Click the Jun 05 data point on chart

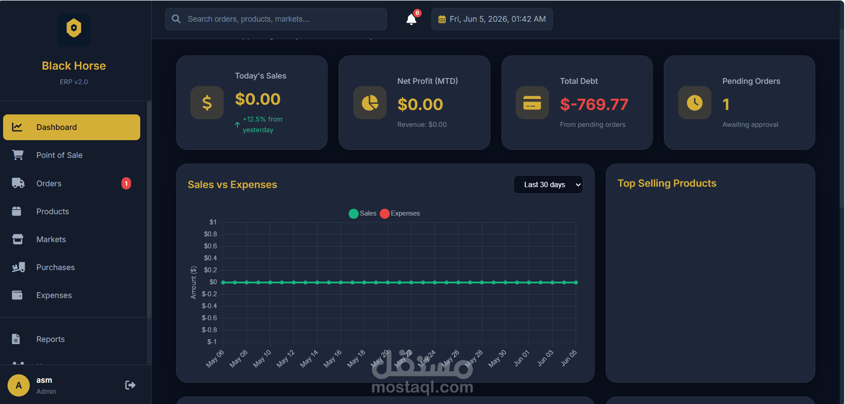(576, 282)
